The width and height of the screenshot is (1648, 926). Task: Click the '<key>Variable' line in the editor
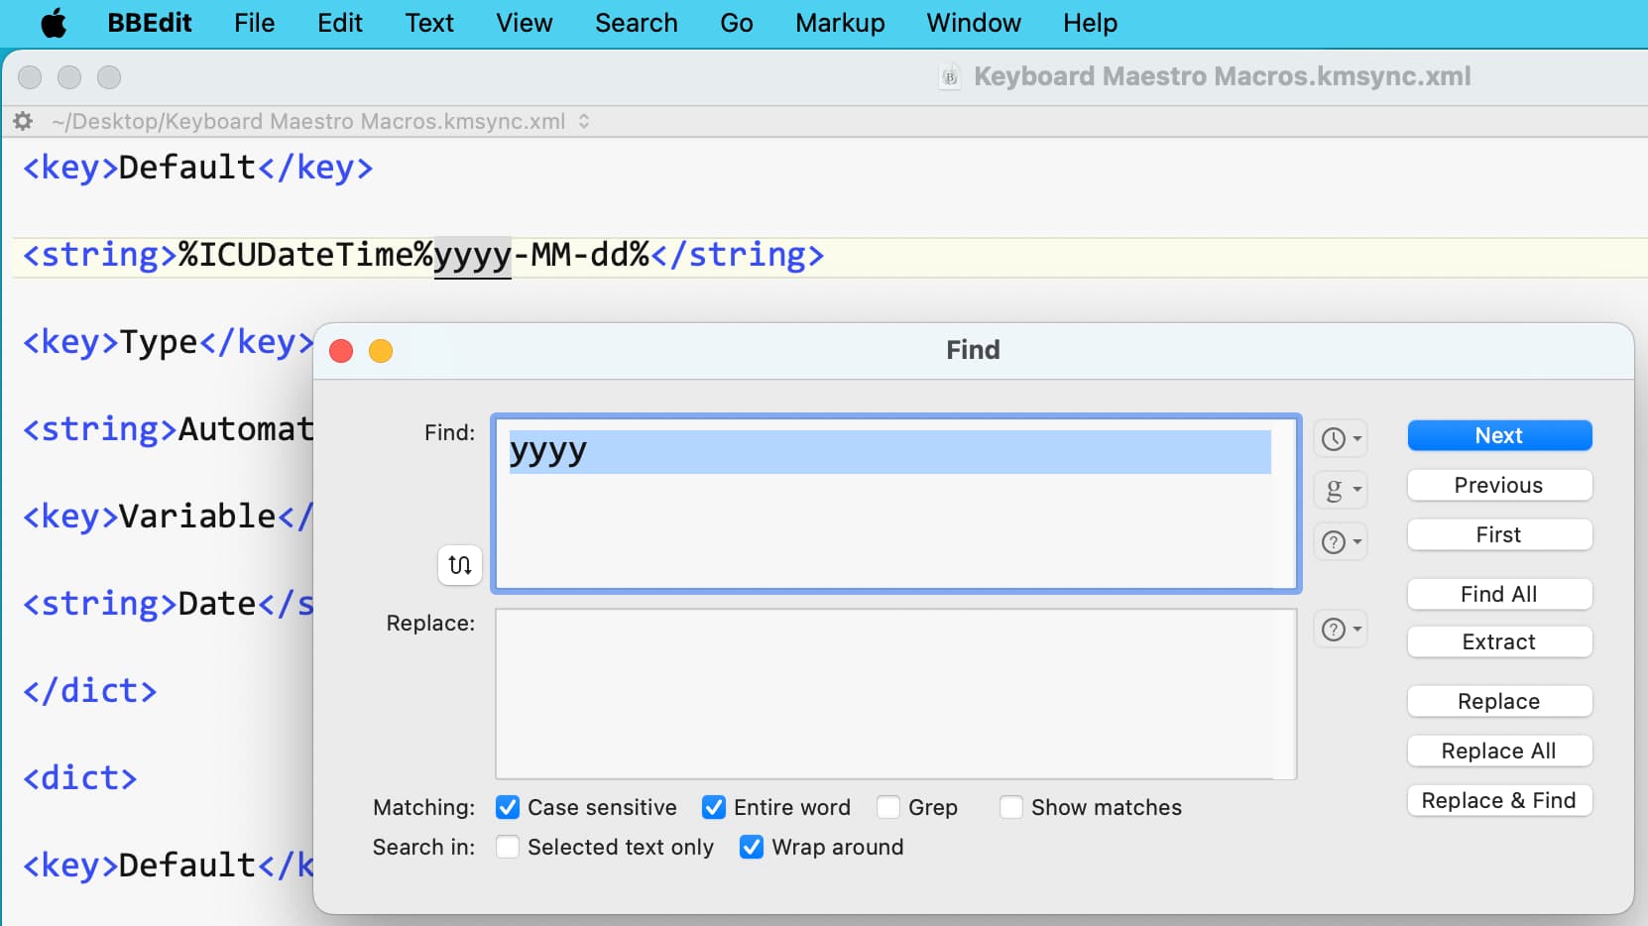pos(169,517)
